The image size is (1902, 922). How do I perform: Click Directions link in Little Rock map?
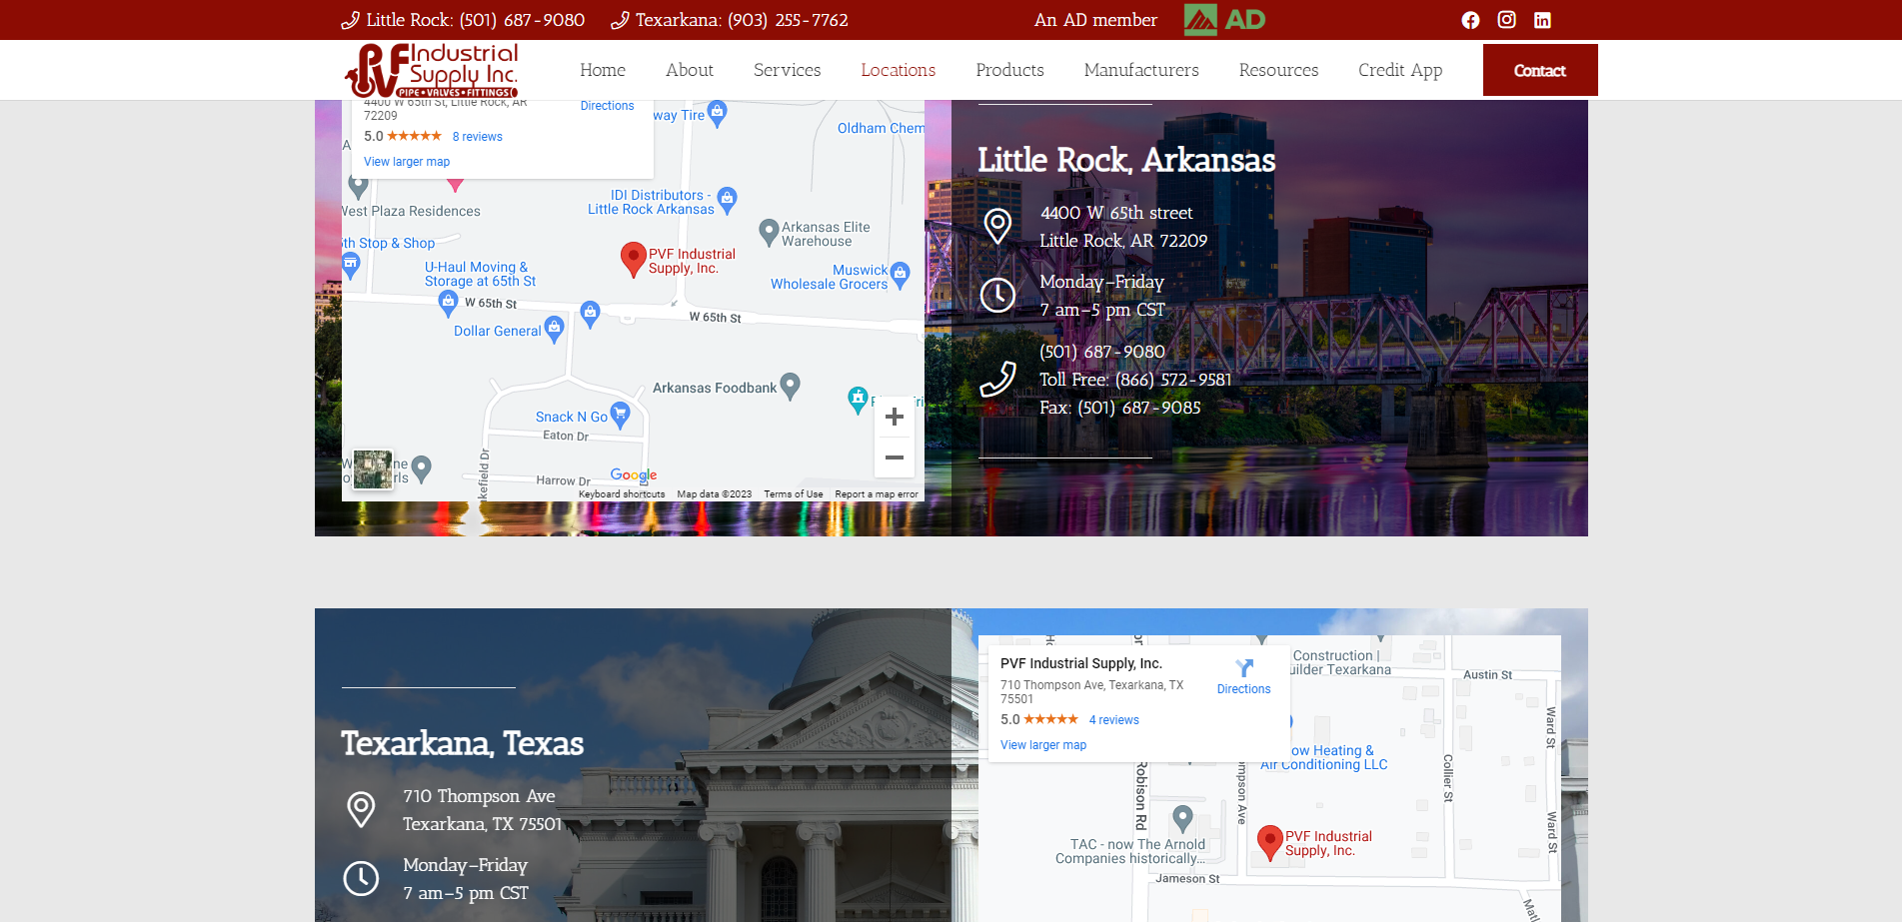607,106
